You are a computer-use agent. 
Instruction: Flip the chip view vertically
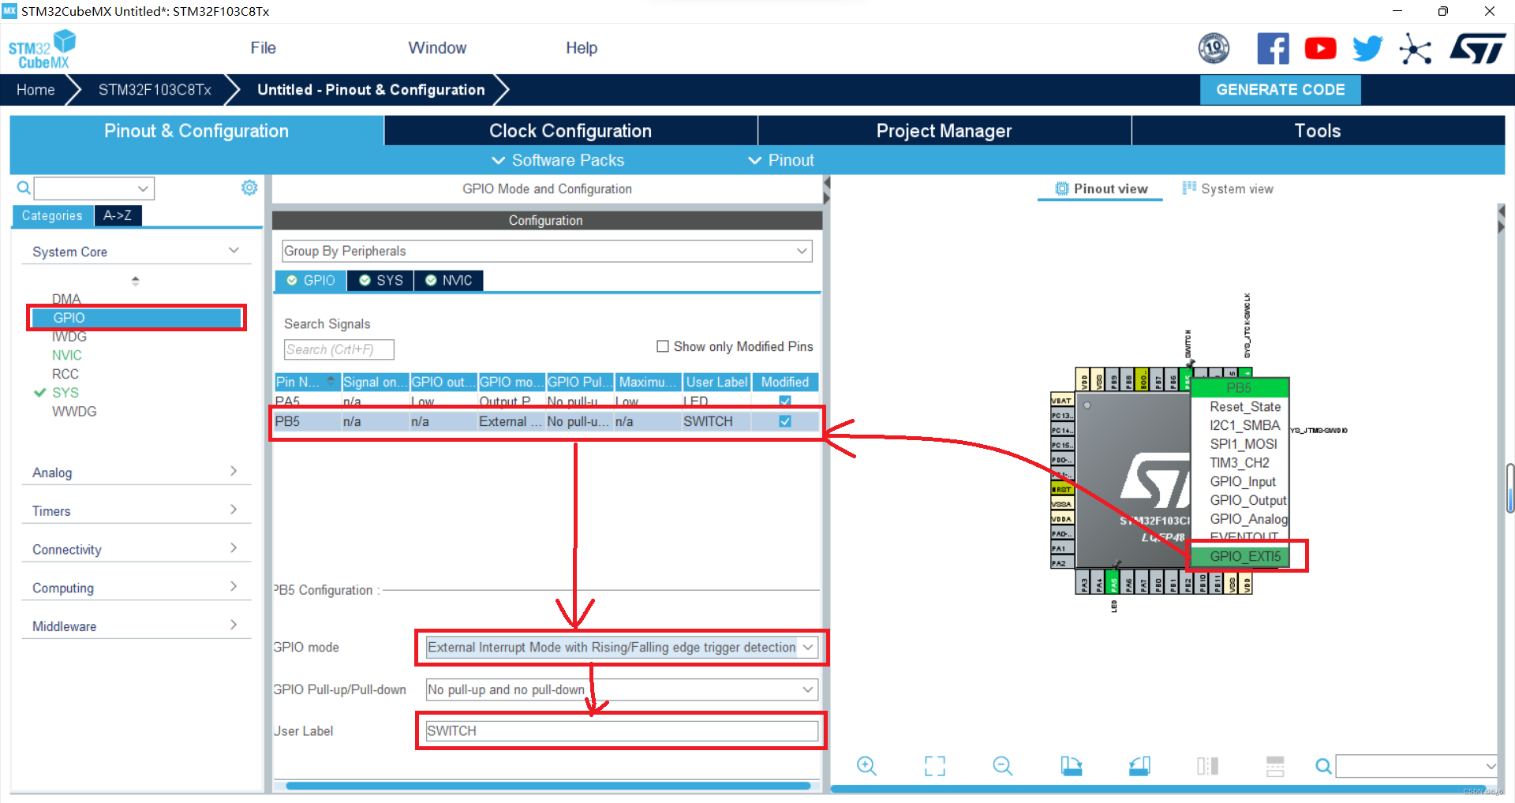(x=1275, y=766)
